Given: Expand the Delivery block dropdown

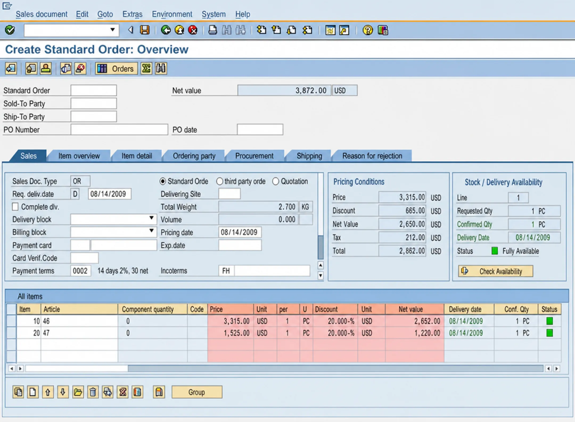Looking at the screenshot, I should 151,218.
